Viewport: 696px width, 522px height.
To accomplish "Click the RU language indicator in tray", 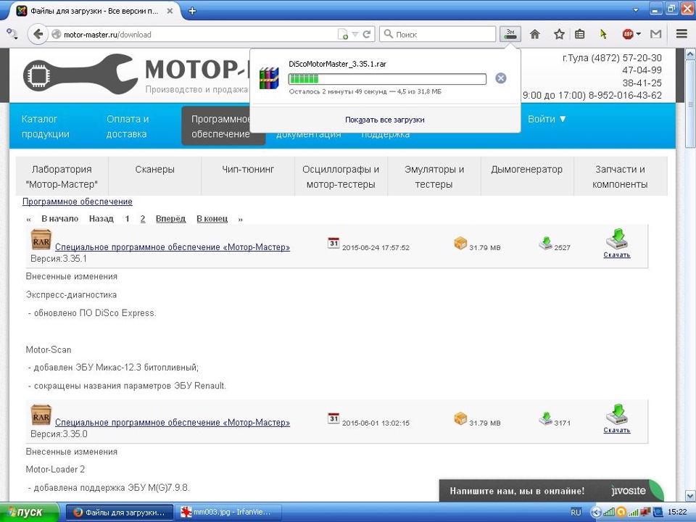I will tap(575, 513).
